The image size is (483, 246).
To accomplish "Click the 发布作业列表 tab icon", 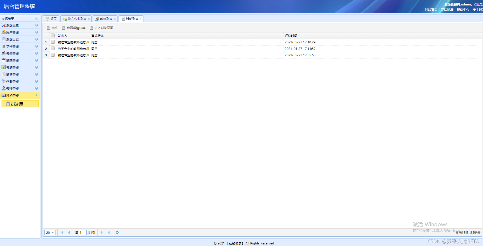I will click(x=65, y=19).
